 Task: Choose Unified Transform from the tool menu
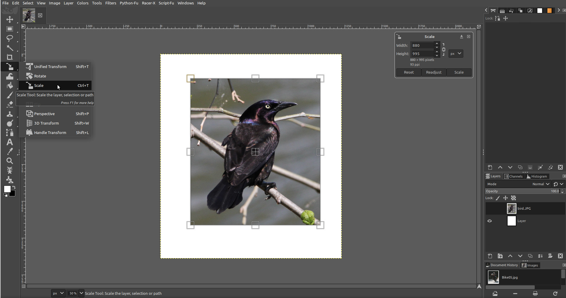[55, 67]
